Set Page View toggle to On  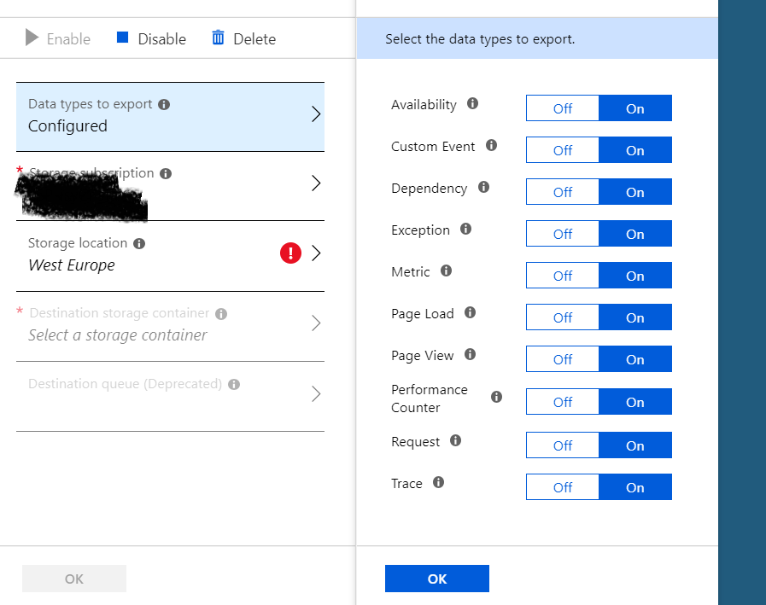tap(634, 359)
